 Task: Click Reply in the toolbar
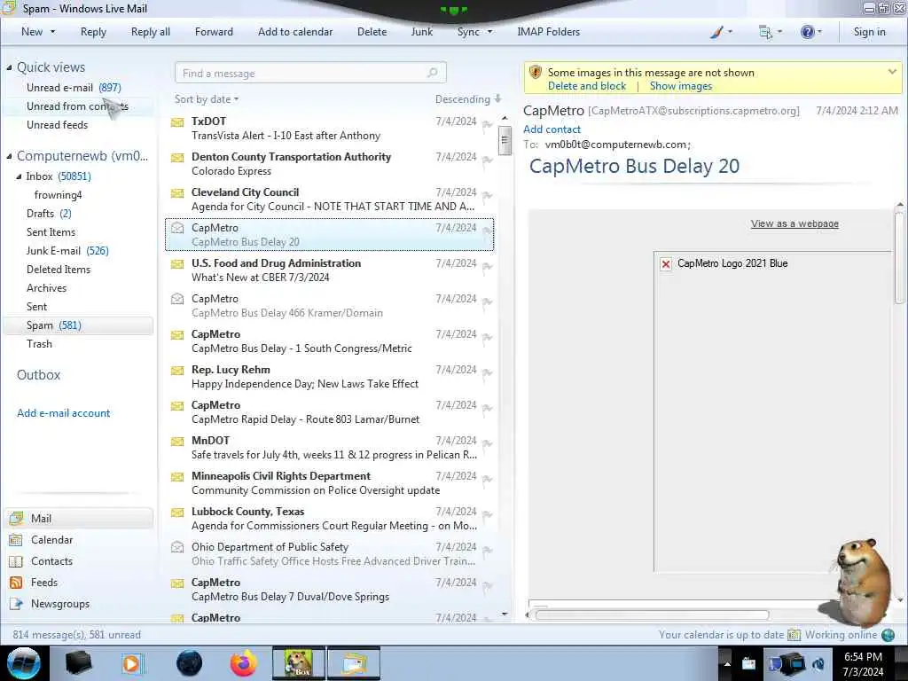[x=93, y=32]
